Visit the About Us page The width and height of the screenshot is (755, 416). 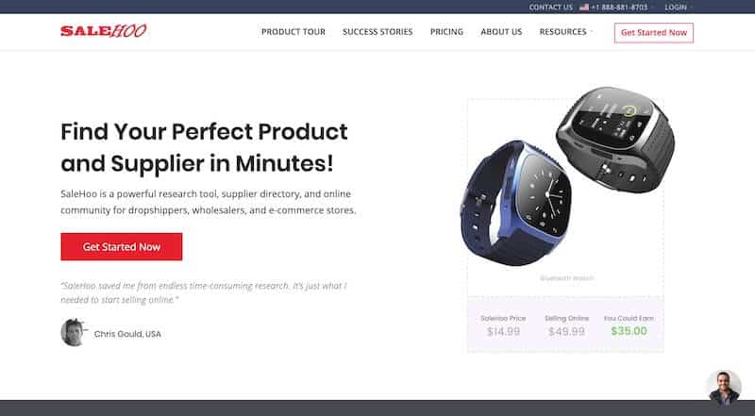(501, 32)
